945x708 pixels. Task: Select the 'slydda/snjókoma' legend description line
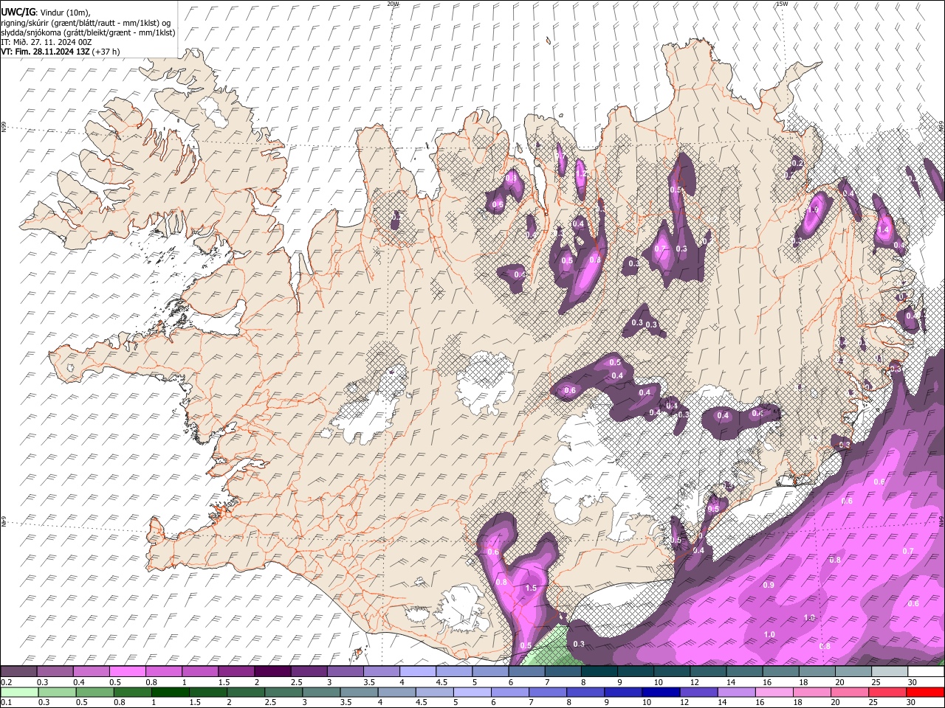pos(88,32)
